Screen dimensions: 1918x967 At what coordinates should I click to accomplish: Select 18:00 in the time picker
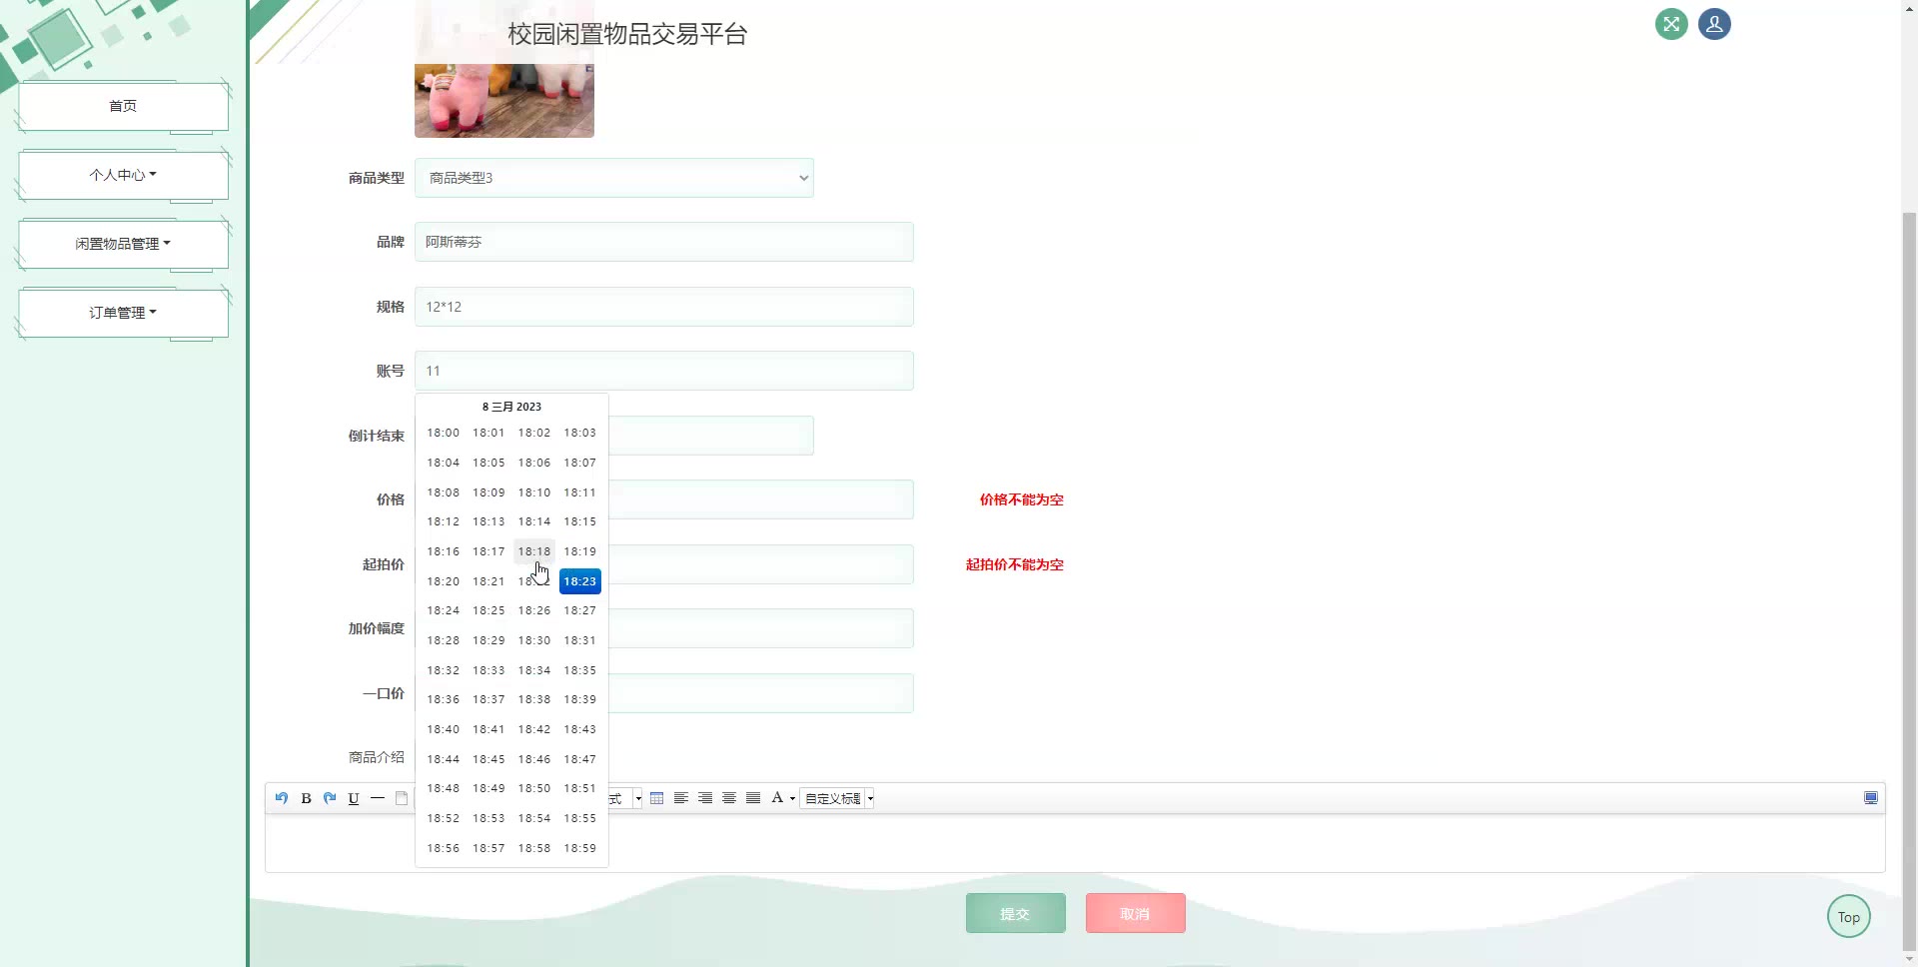(444, 433)
